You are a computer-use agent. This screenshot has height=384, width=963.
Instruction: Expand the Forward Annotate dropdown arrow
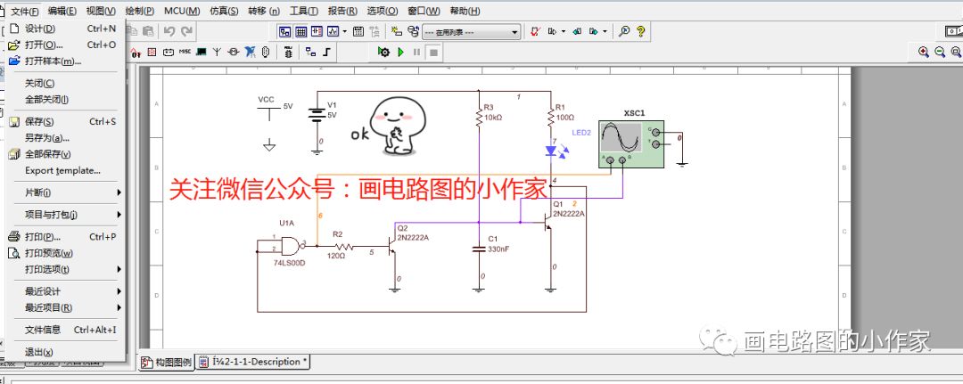605,31
